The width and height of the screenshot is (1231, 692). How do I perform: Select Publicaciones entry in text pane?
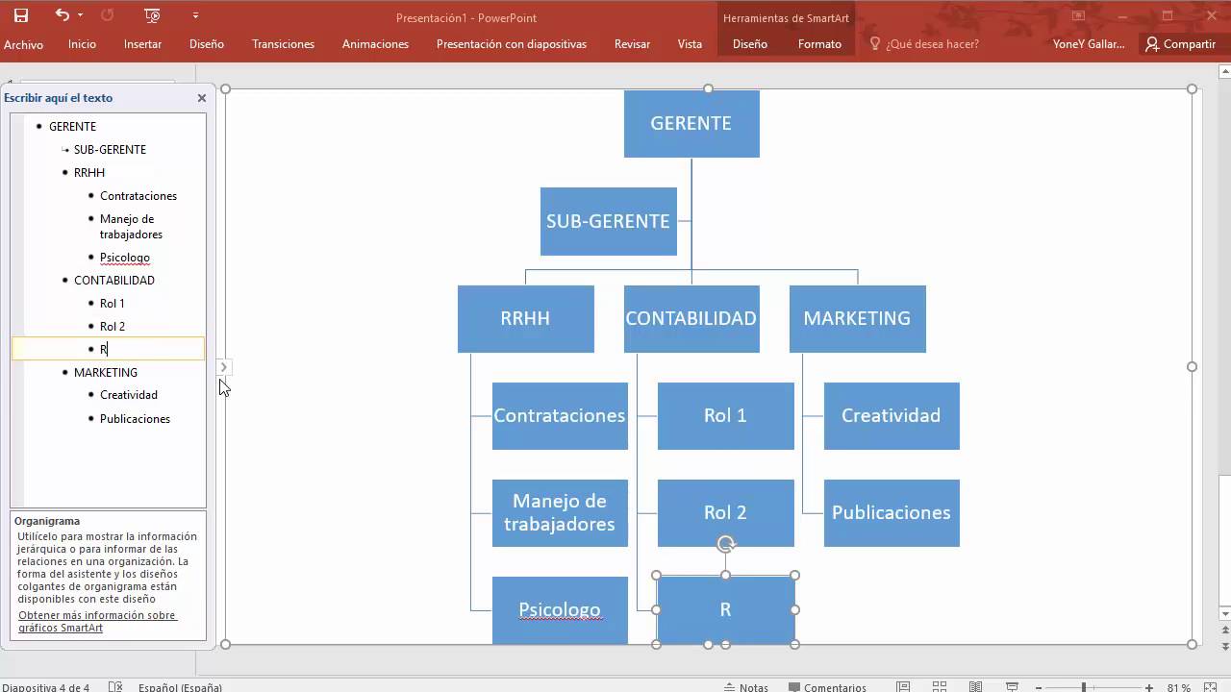[135, 419]
